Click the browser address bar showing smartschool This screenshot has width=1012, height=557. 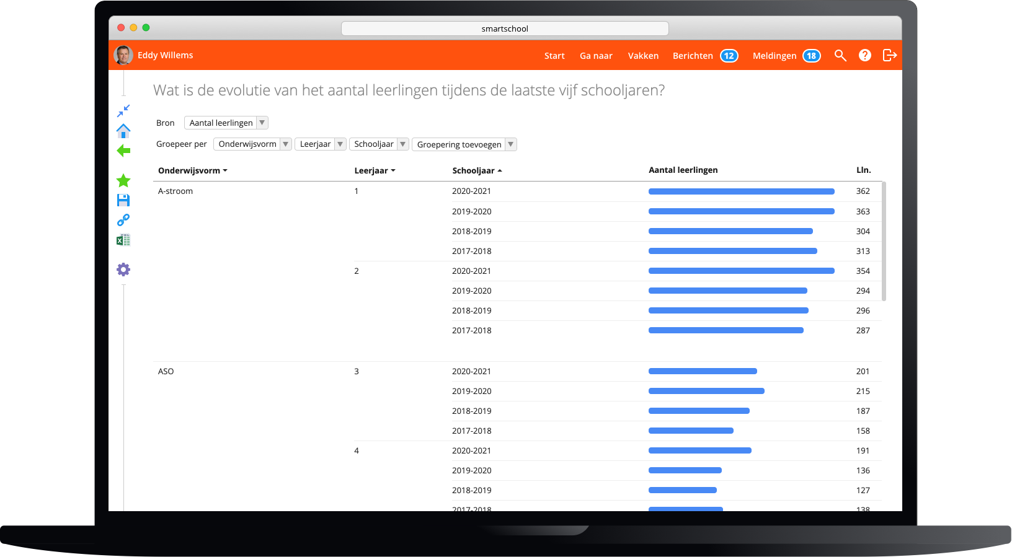coord(505,29)
